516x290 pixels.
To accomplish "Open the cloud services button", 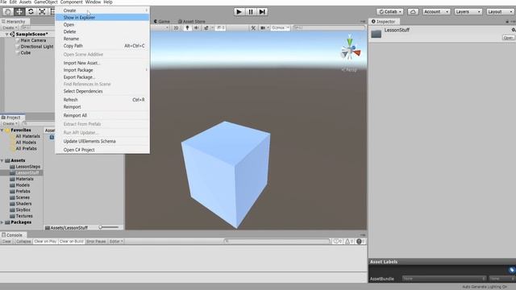I will (x=413, y=12).
